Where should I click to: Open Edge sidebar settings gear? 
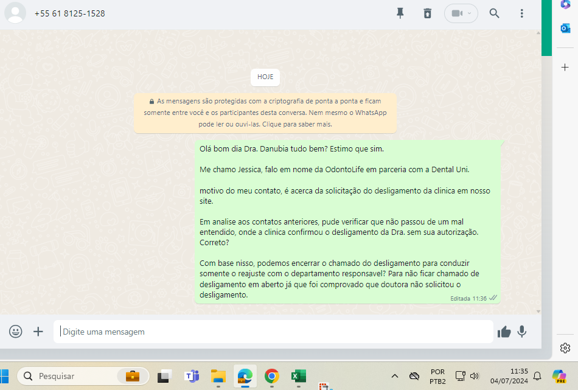(565, 348)
